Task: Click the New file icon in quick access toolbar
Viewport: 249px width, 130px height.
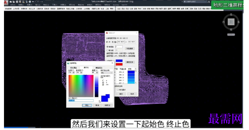Action: (x=11, y=2)
